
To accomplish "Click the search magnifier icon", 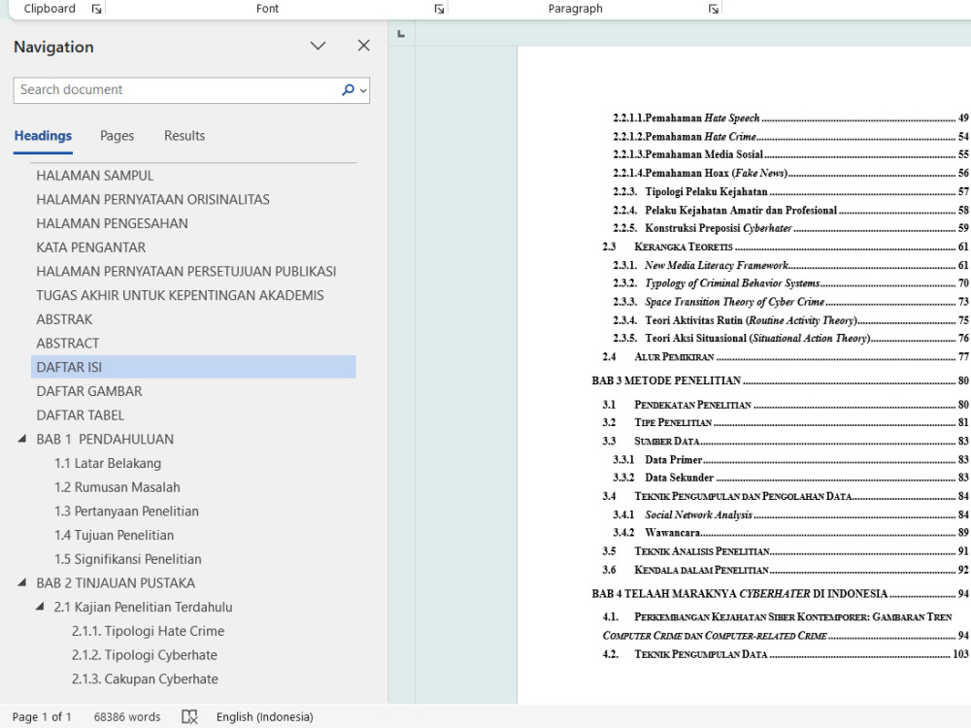I will (x=348, y=90).
